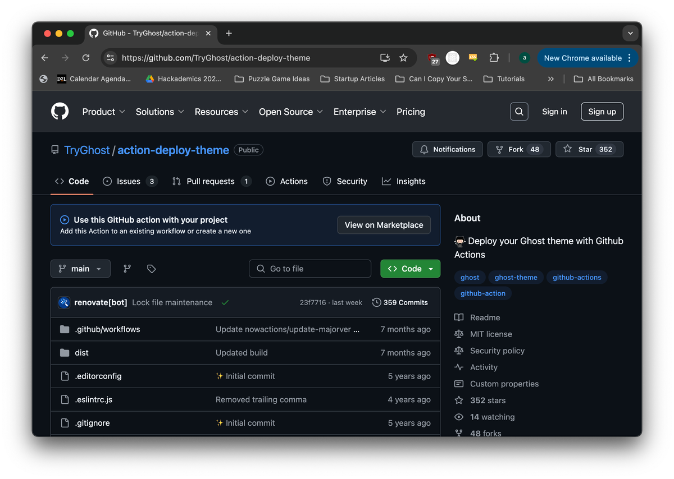This screenshot has width=674, height=479.
Task: Switch to the Insights tab
Action: pyautogui.click(x=404, y=181)
